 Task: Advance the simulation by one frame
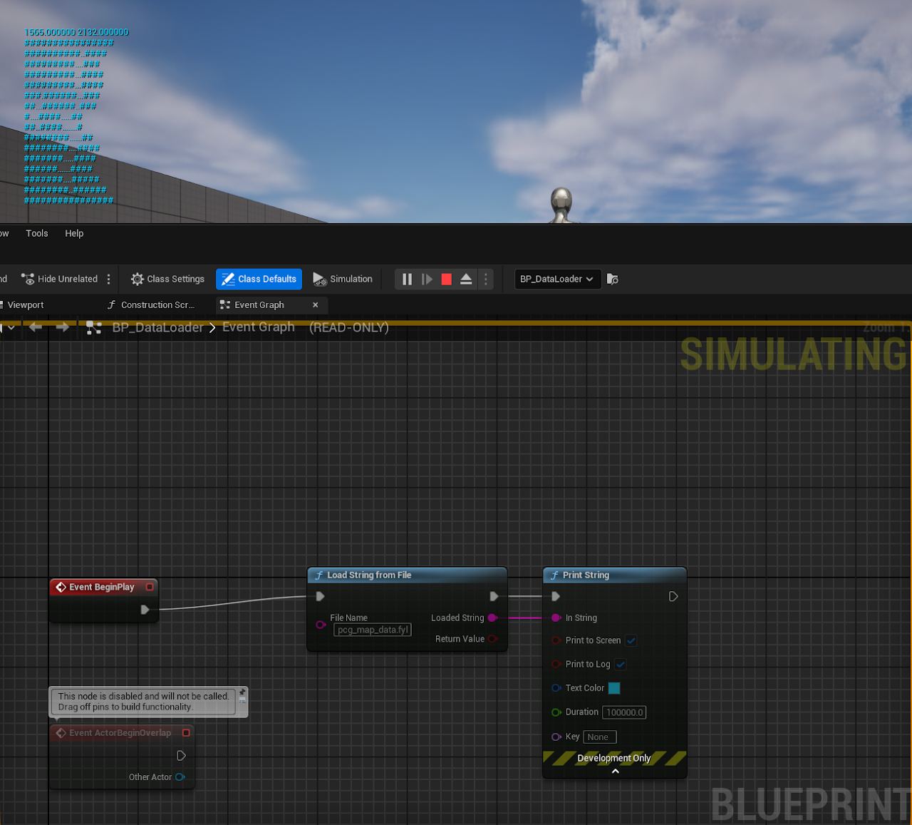click(427, 280)
